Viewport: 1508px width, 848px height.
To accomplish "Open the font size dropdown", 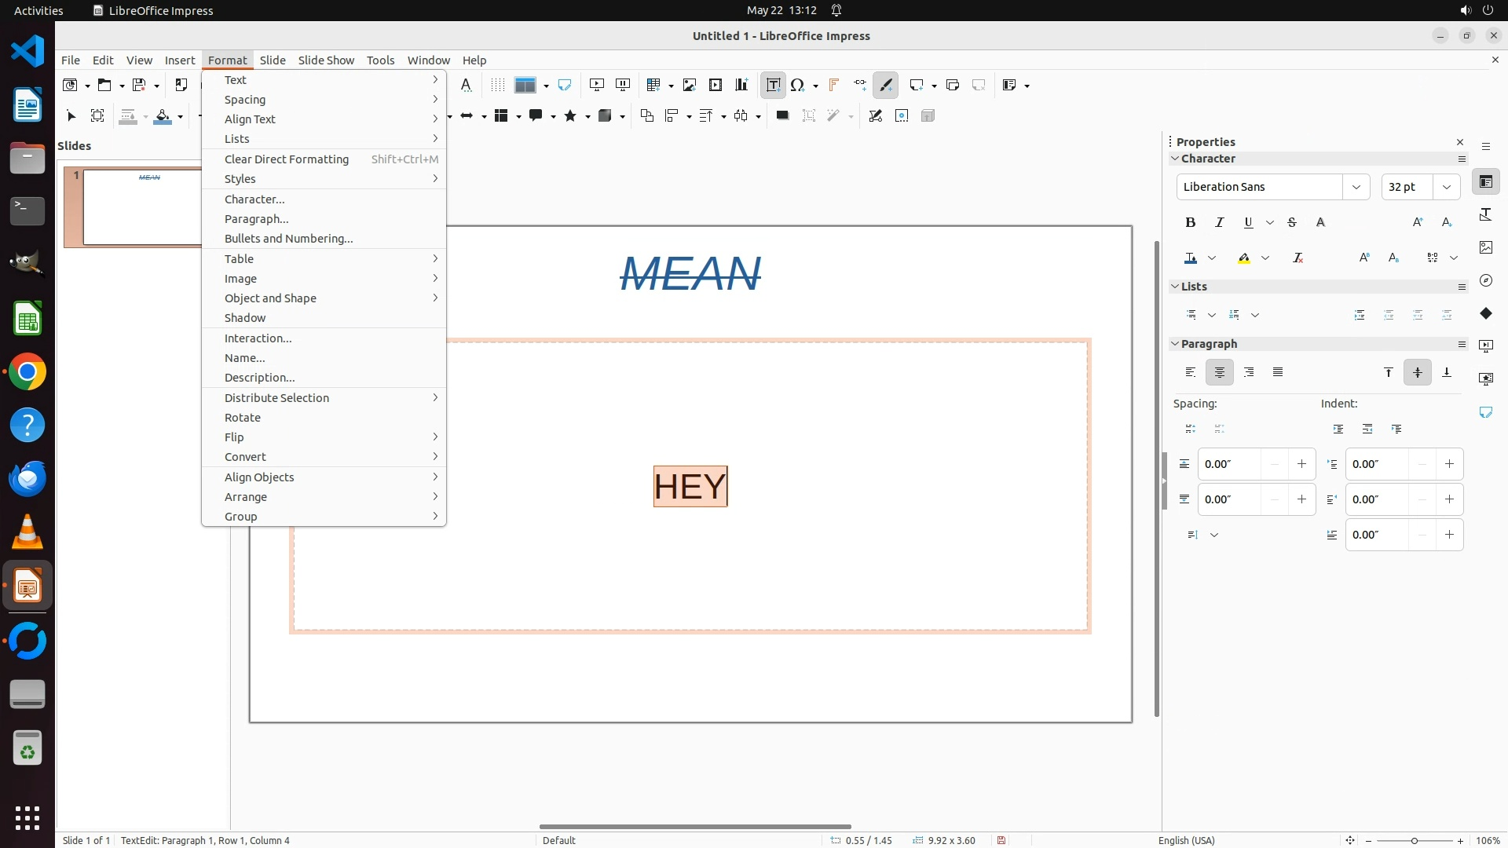I will tap(1446, 187).
